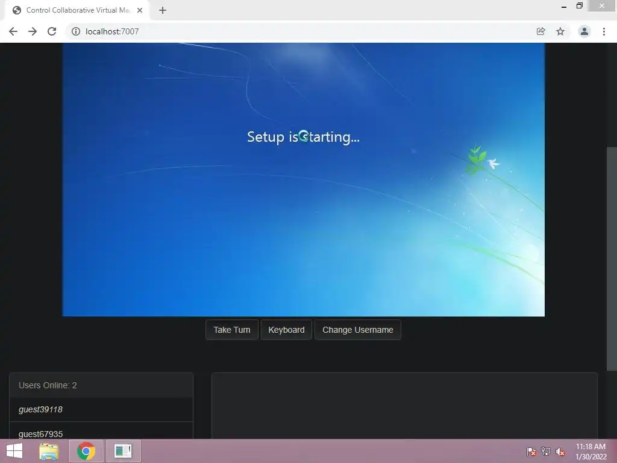Screen dimensions: 617x463
Task: Open the on-screen Keyboard button
Action: pos(286,330)
